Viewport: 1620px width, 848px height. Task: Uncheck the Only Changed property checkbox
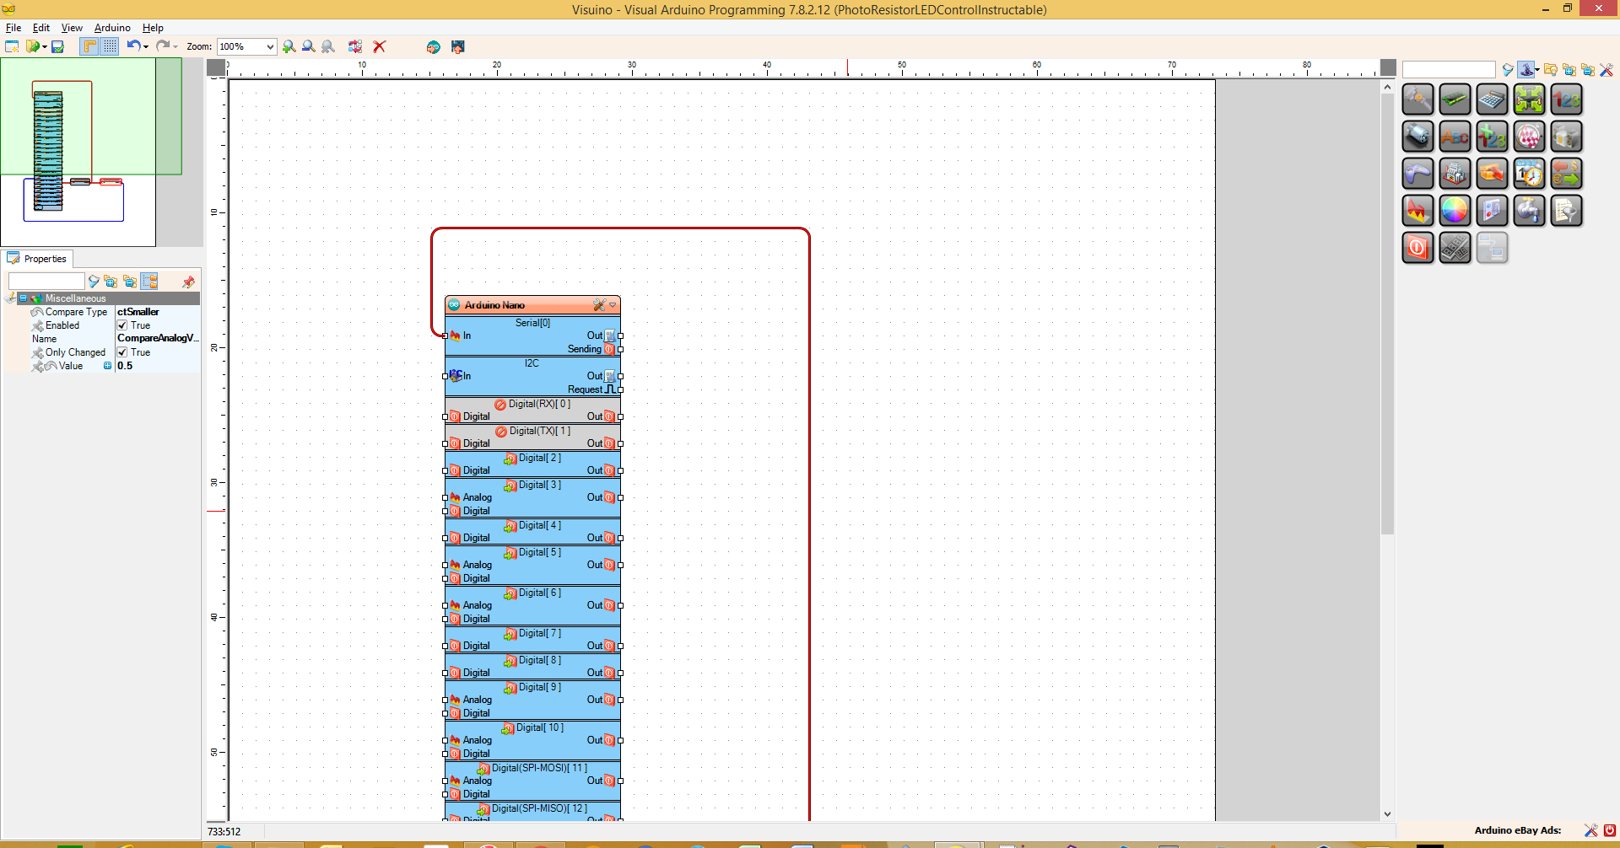coord(122,352)
